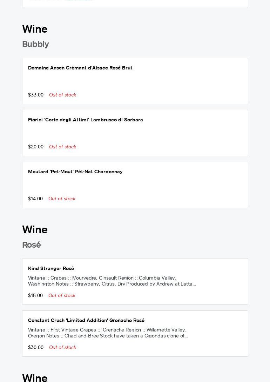Click Out of stock label beside $15.00
This screenshot has height=382, width=270.
coord(62,295)
